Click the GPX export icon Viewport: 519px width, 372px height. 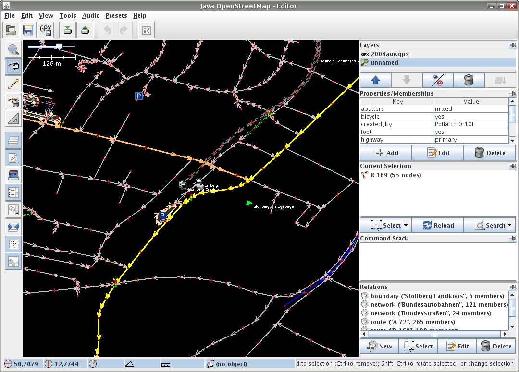46,30
